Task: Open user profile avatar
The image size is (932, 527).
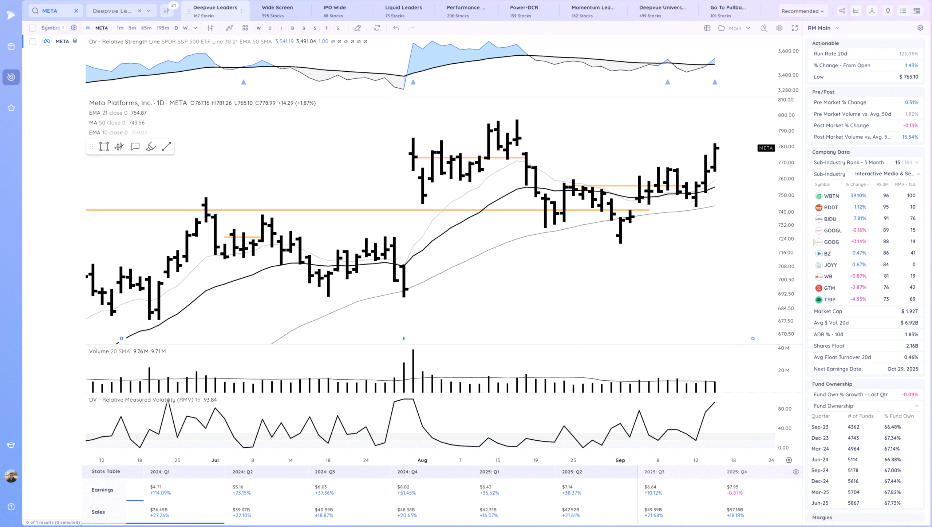Action: click(x=11, y=476)
